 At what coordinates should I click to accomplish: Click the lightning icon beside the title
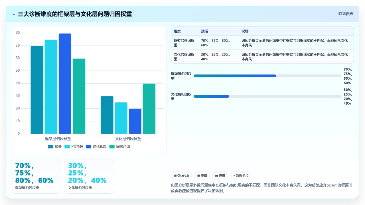14,14
